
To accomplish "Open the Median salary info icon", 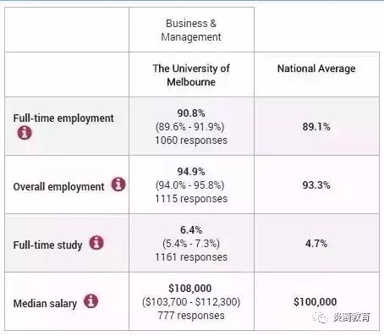I will (91, 301).
